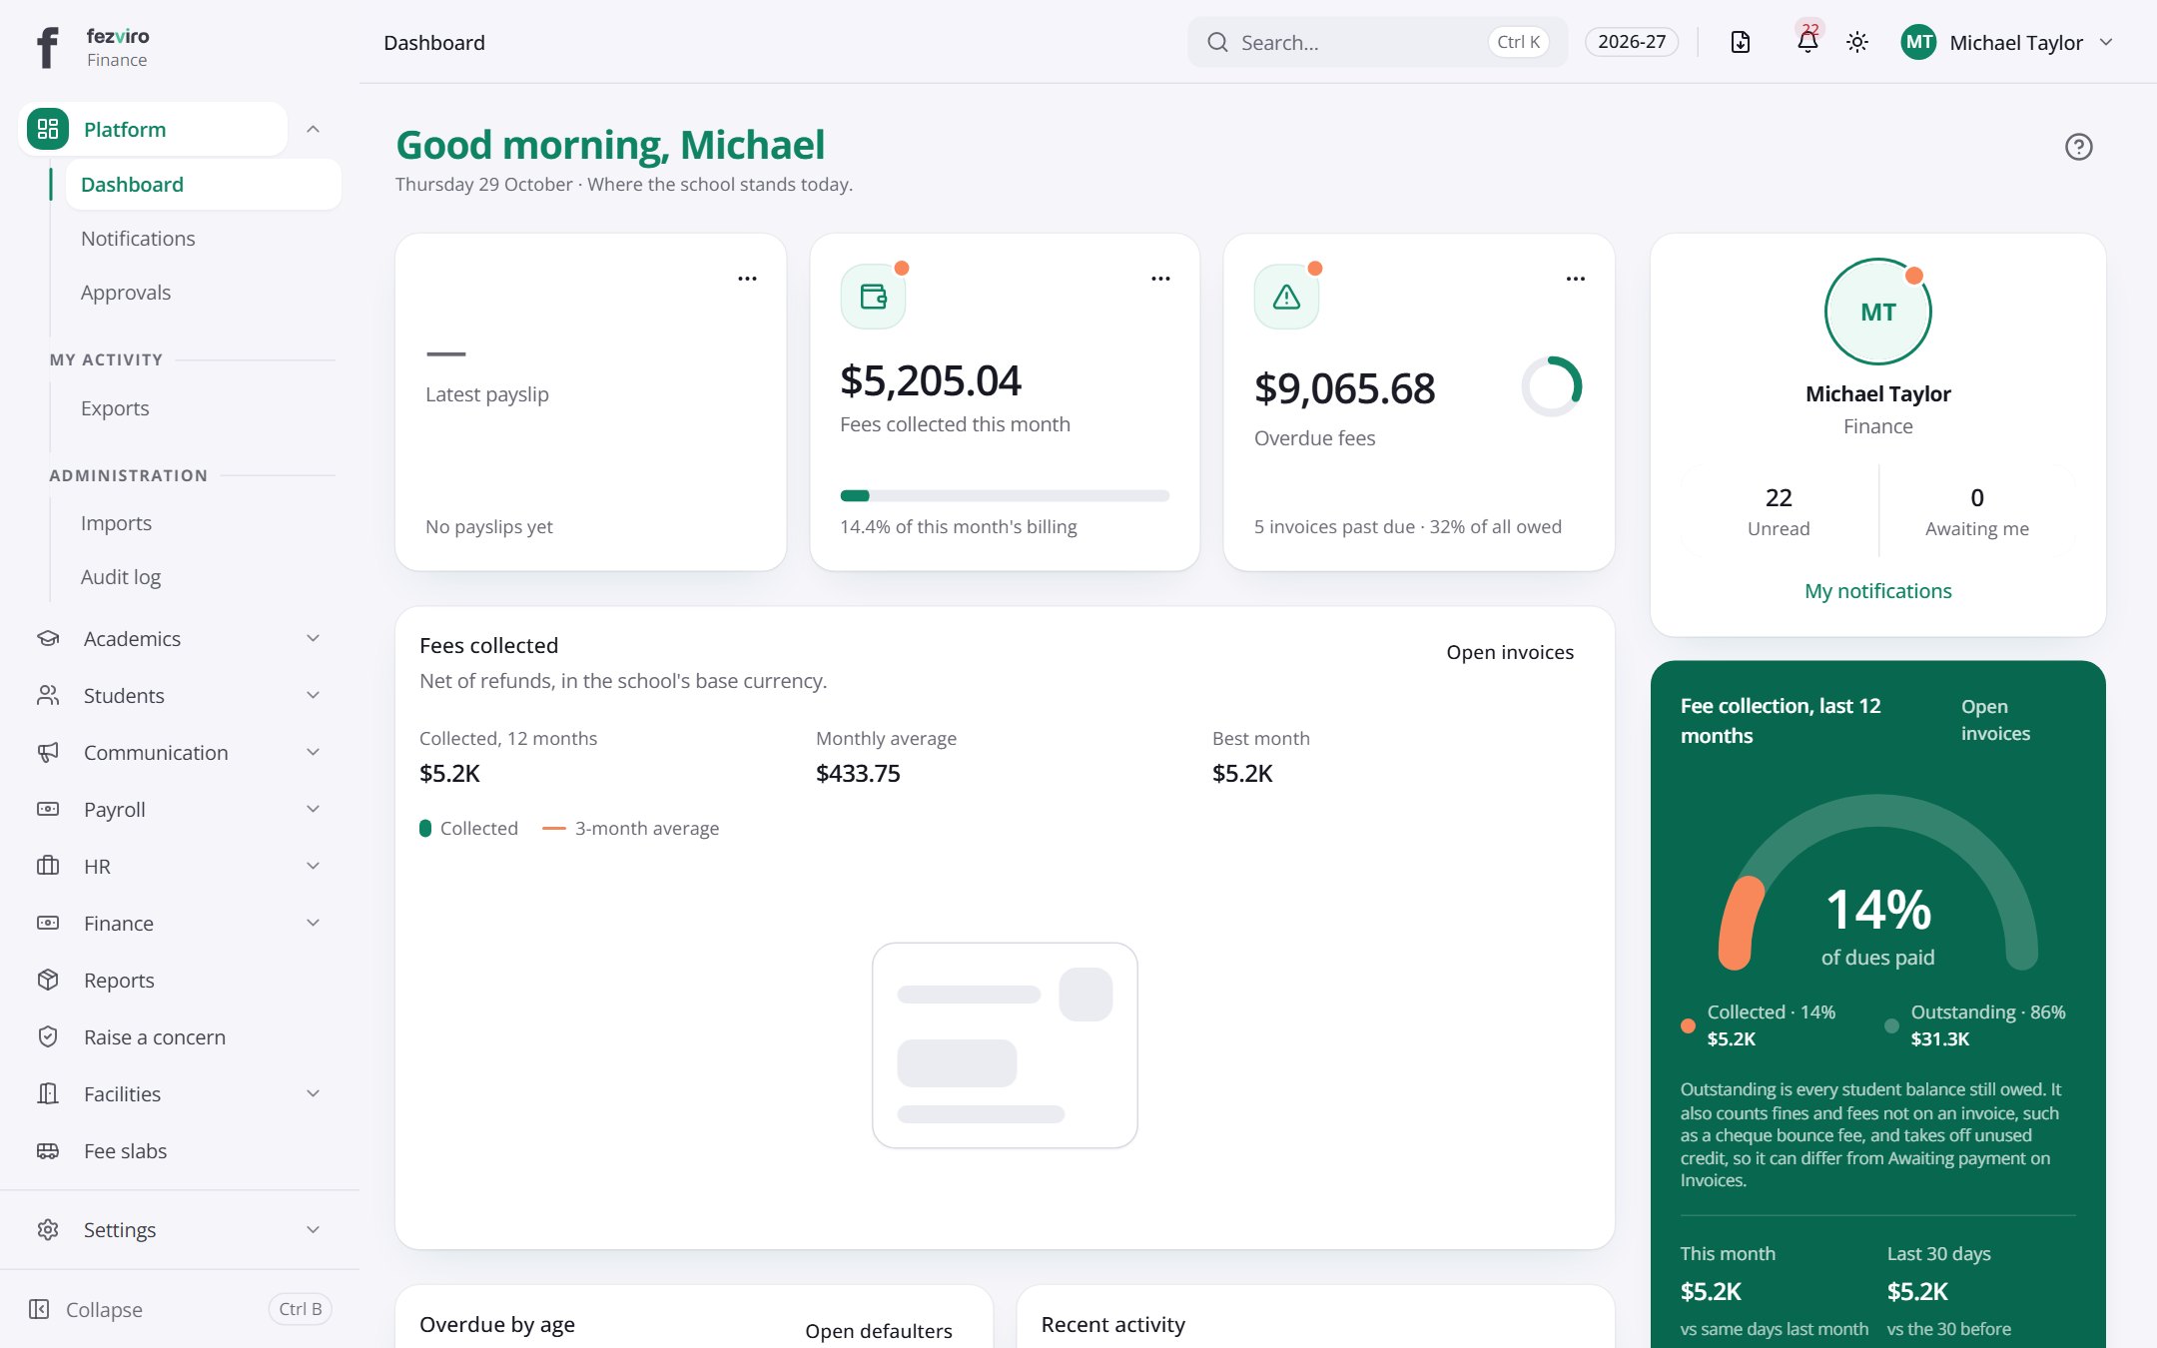The width and height of the screenshot is (2157, 1348).
Task: Open the three-dot menu on Fees collected card
Action: click(x=1160, y=279)
